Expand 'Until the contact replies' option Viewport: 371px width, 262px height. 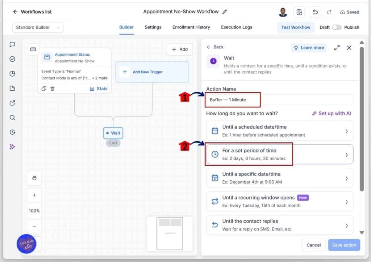point(280,225)
